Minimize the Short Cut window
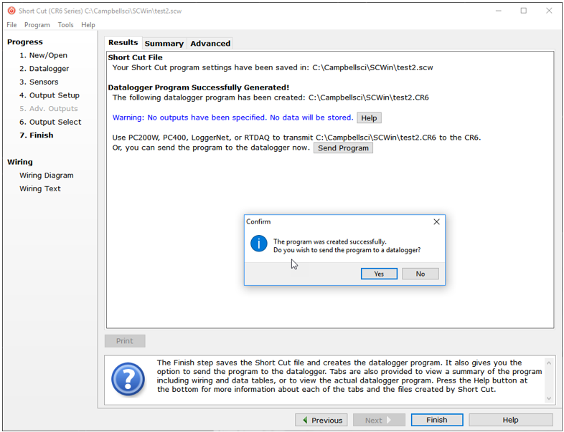 point(499,11)
